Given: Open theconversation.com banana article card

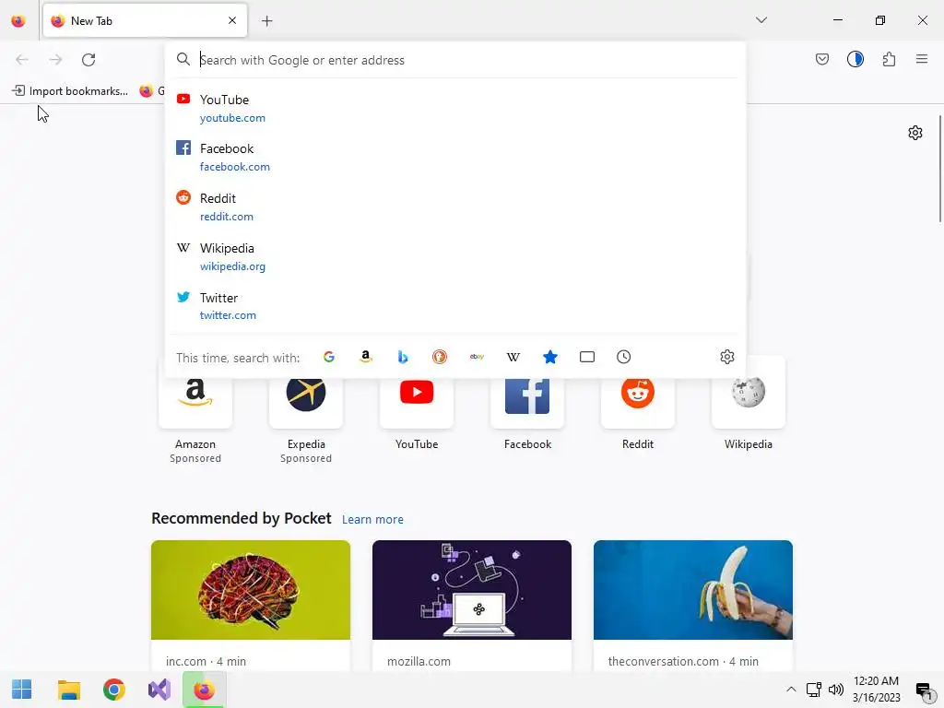Looking at the screenshot, I should [693, 606].
